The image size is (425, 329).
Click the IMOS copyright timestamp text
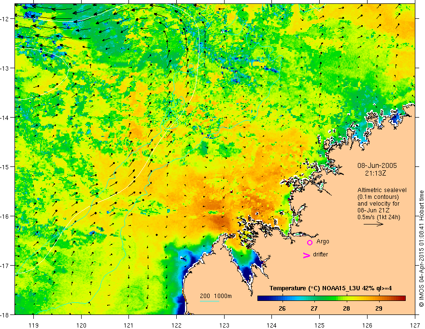point(422,249)
